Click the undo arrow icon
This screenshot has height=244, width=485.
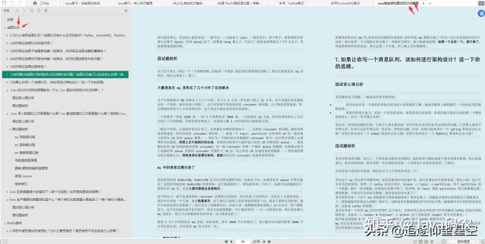tap(12, 3)
